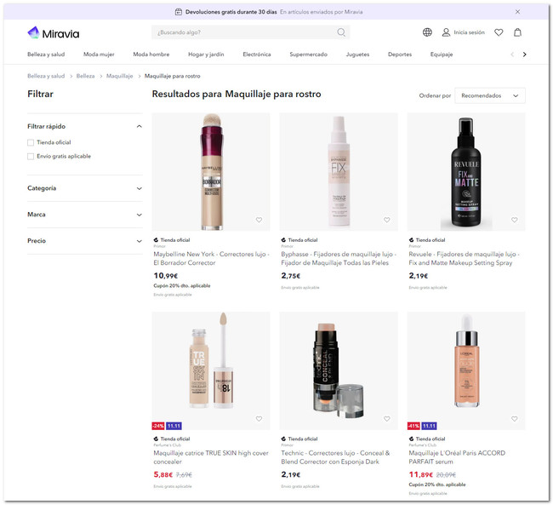Open Byphasse Fijador de Maquillaje title
This screenshot has height=505, width=553.
coord(339,259)
